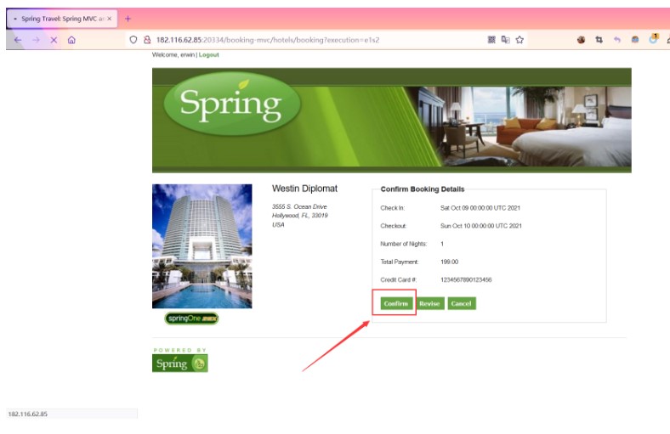Click the undo arrow toolbar icon
670x434 pixels.
[x=617, y=40]
